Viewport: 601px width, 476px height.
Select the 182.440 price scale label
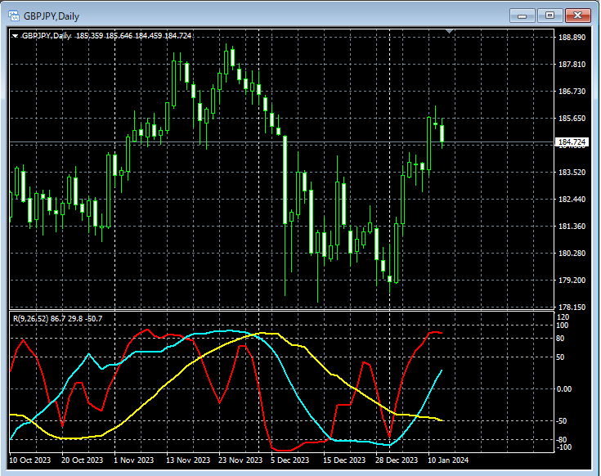click(572, 199)
